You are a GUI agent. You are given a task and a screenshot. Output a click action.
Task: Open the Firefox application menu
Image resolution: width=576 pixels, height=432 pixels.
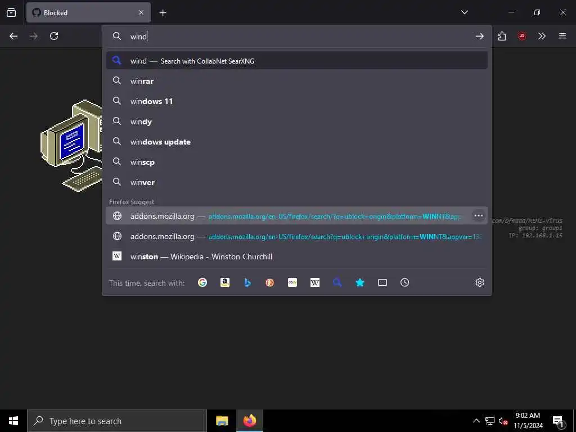(562, 36)
